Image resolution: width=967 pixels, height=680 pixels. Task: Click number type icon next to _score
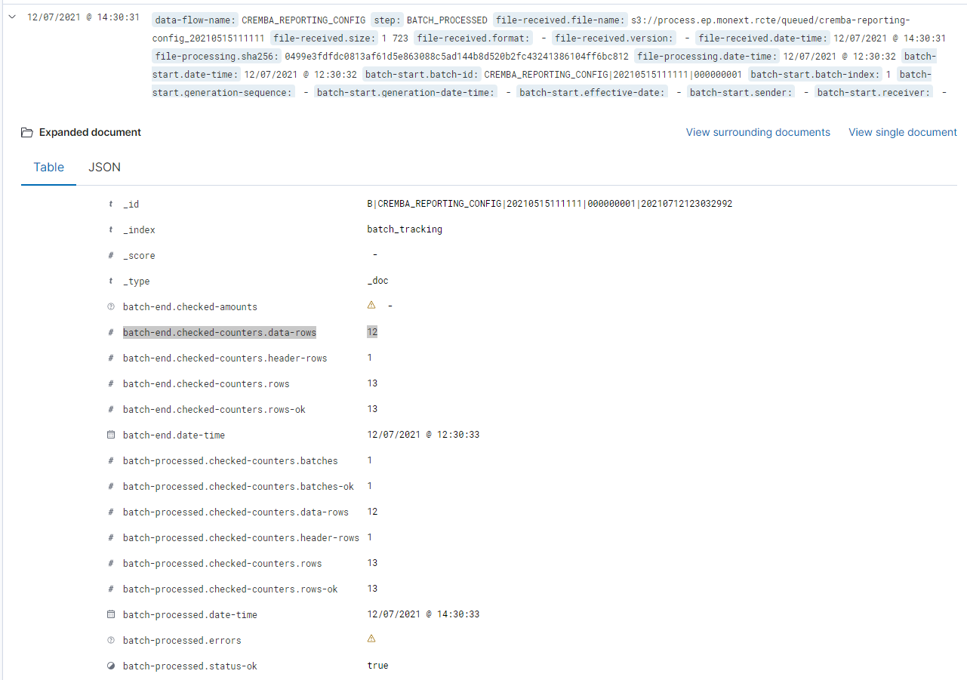111,256
